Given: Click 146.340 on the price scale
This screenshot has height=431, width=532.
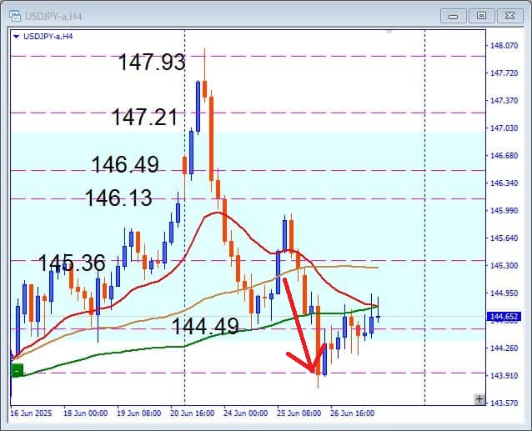Looking at the screenshot, I should [x=504, y=183].
